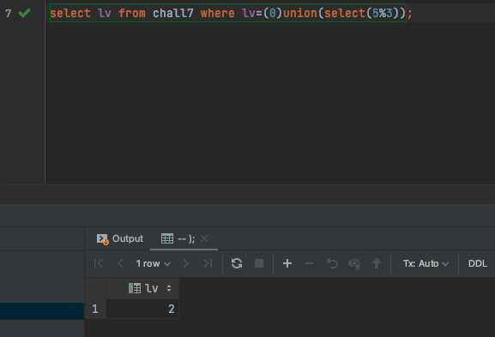Viewport: 495px width, 337px height.
Task: Go to first page of results
Action: coord(98,263)
